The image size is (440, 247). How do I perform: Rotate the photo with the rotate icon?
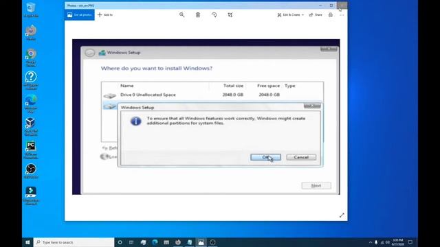point(214,15)
